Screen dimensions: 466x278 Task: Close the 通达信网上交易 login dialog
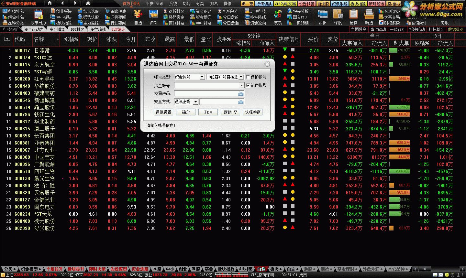[267, 64]
